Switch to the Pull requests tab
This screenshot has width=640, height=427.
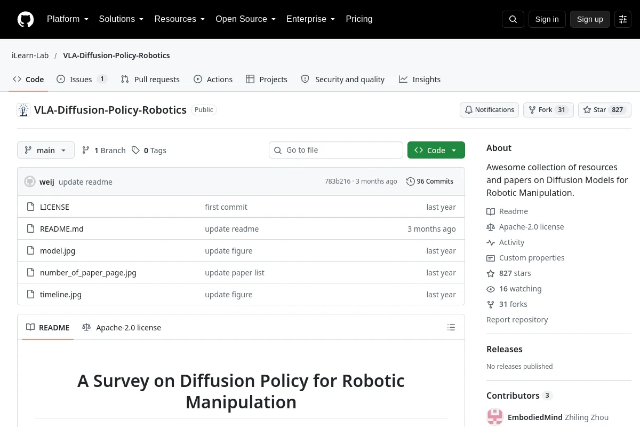coord(150,79)
